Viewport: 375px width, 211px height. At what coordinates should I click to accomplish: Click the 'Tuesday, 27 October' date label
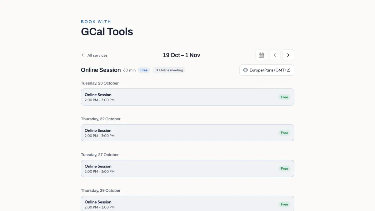100,155
